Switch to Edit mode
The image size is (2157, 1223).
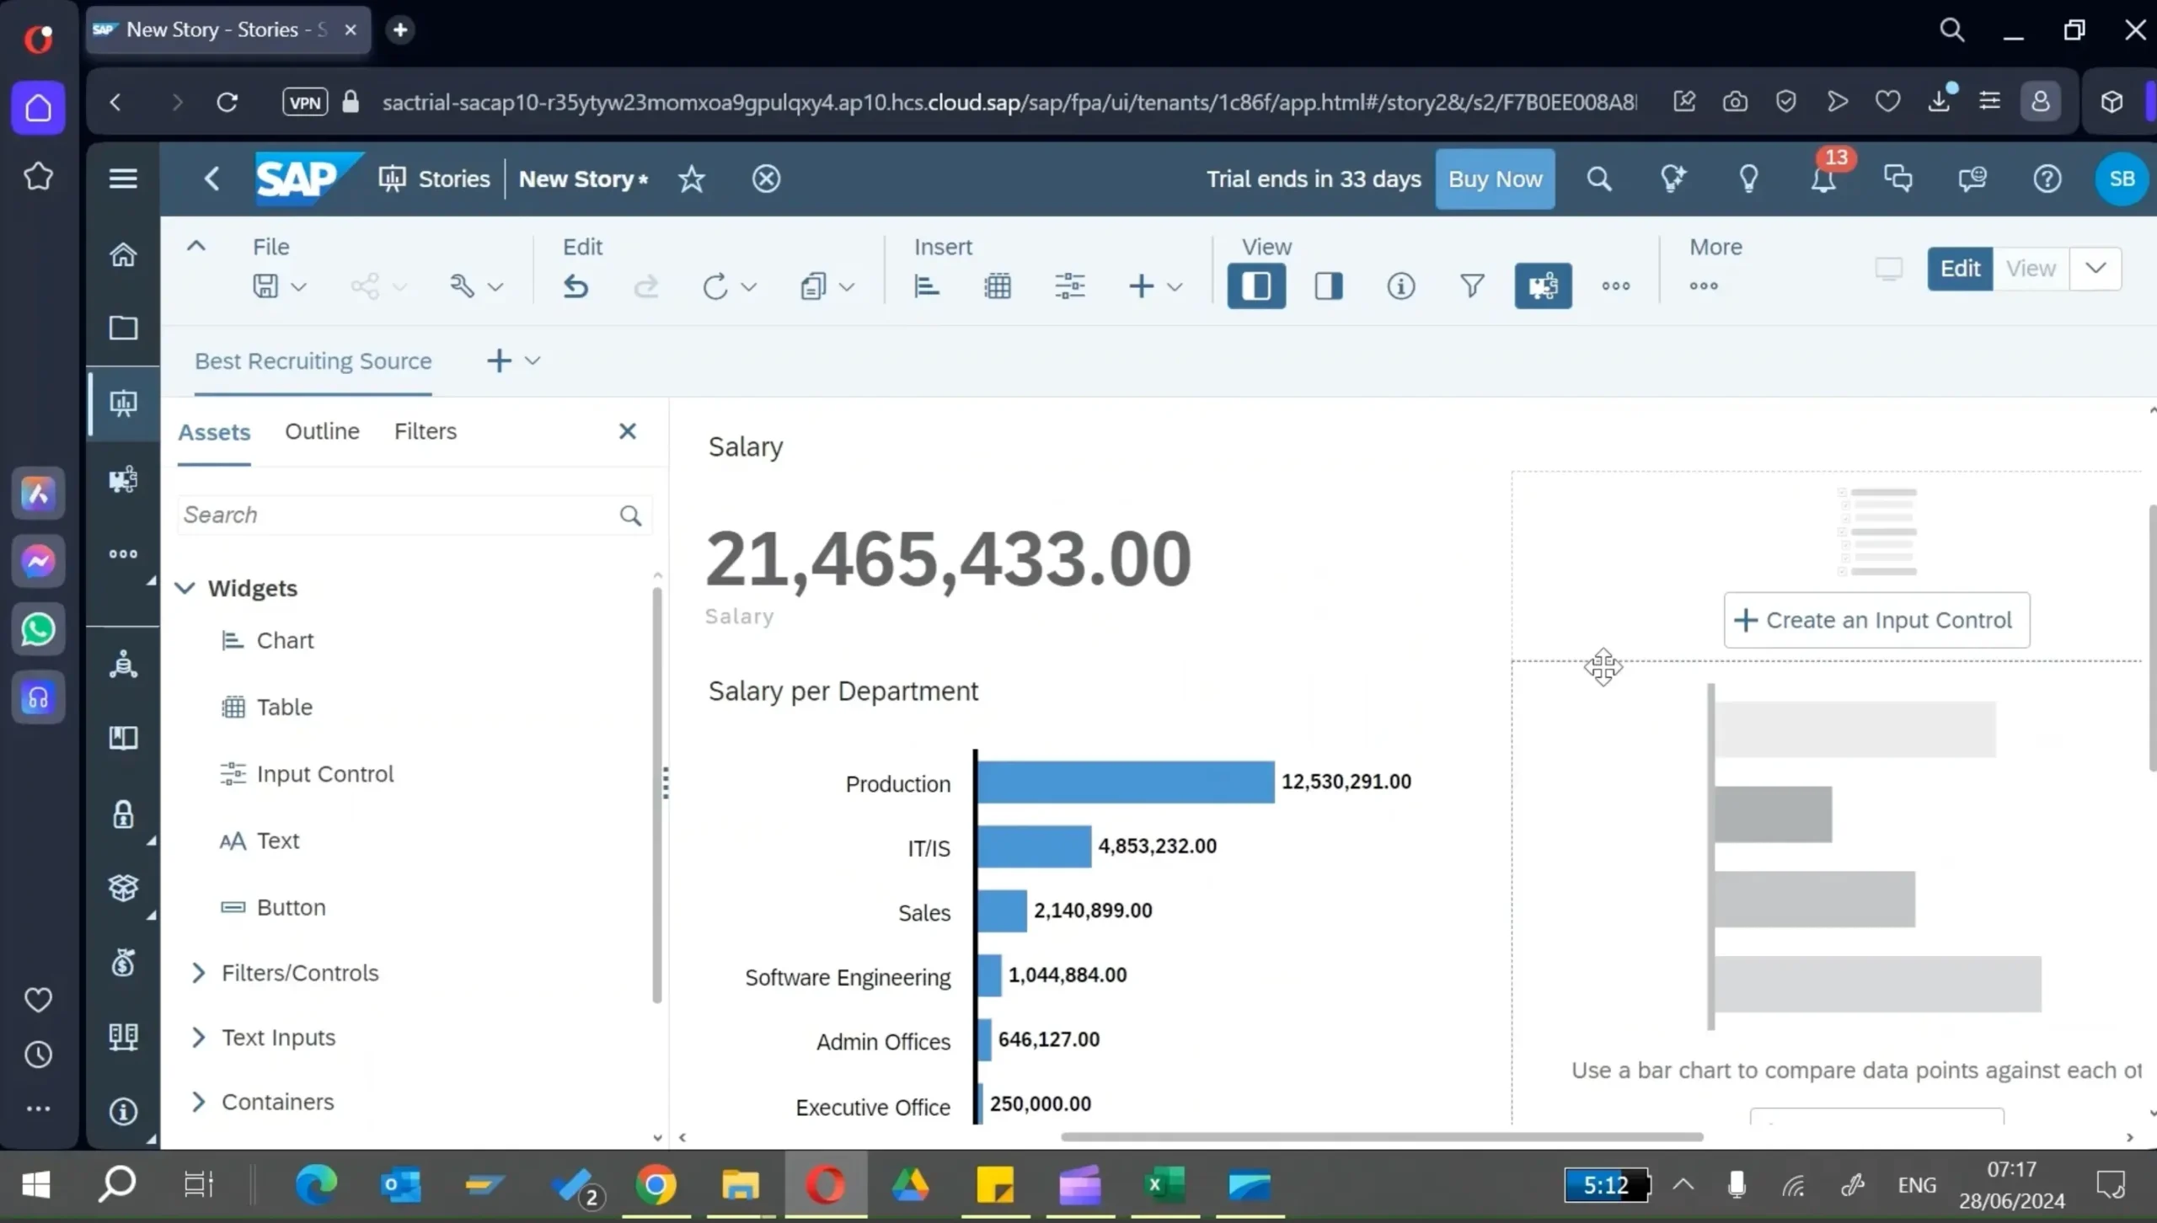pos(1960,269)
